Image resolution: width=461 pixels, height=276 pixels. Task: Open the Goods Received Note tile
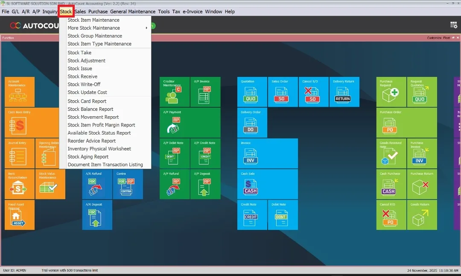coord(391,153)
